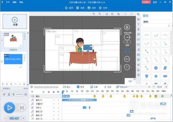173x122 pixels.
Task: Open the character roles sidebar icon
Action: pyautogui.click(x=138, y=29)
